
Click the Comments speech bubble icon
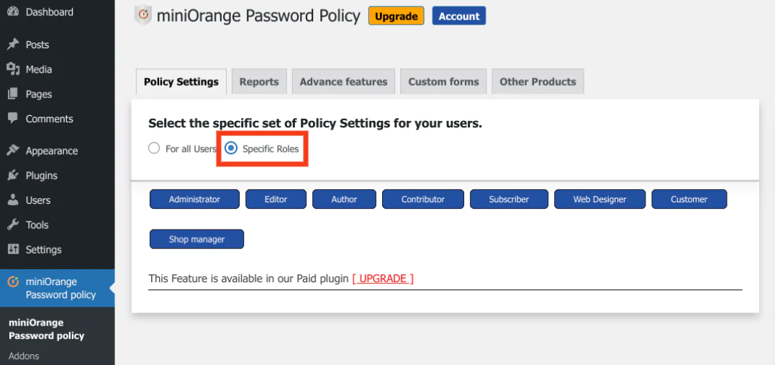pyautogui.click(x=13, y=119)
